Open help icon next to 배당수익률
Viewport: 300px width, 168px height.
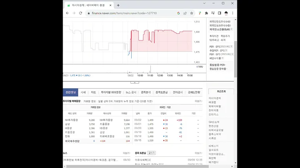(x=222, y=58)
